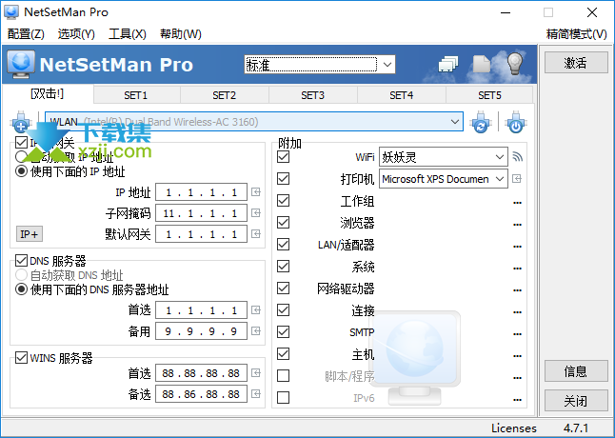The height and width of the screenshot is (438, 615).
Task: Switch to 精简模式(V) compact mode
Action: (577, 34)
